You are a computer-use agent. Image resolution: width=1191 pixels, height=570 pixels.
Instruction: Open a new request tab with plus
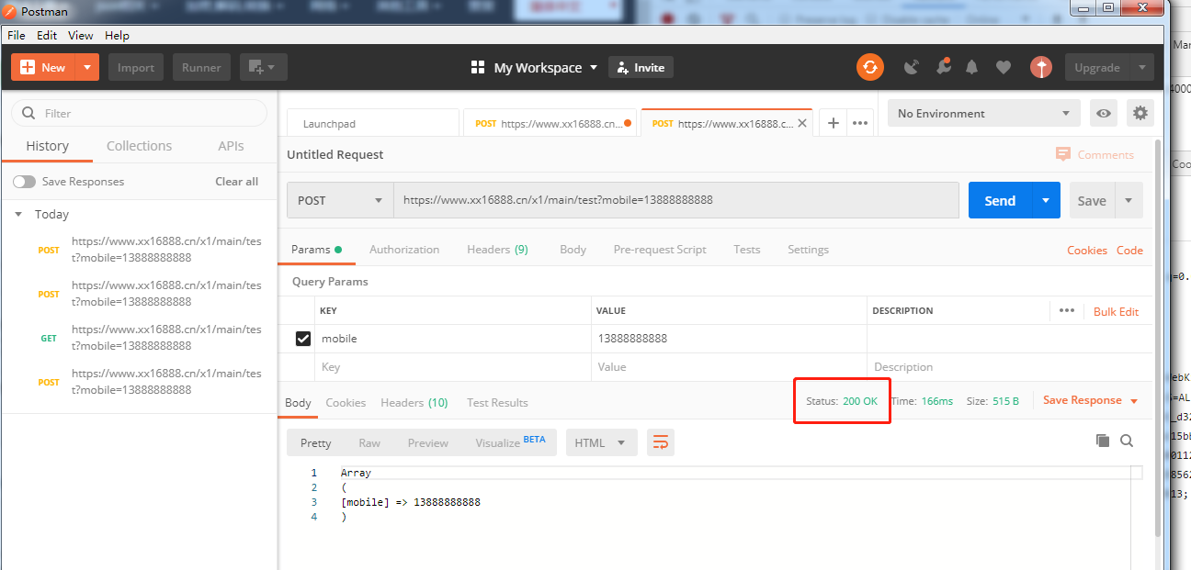click(x=834, y=123)
